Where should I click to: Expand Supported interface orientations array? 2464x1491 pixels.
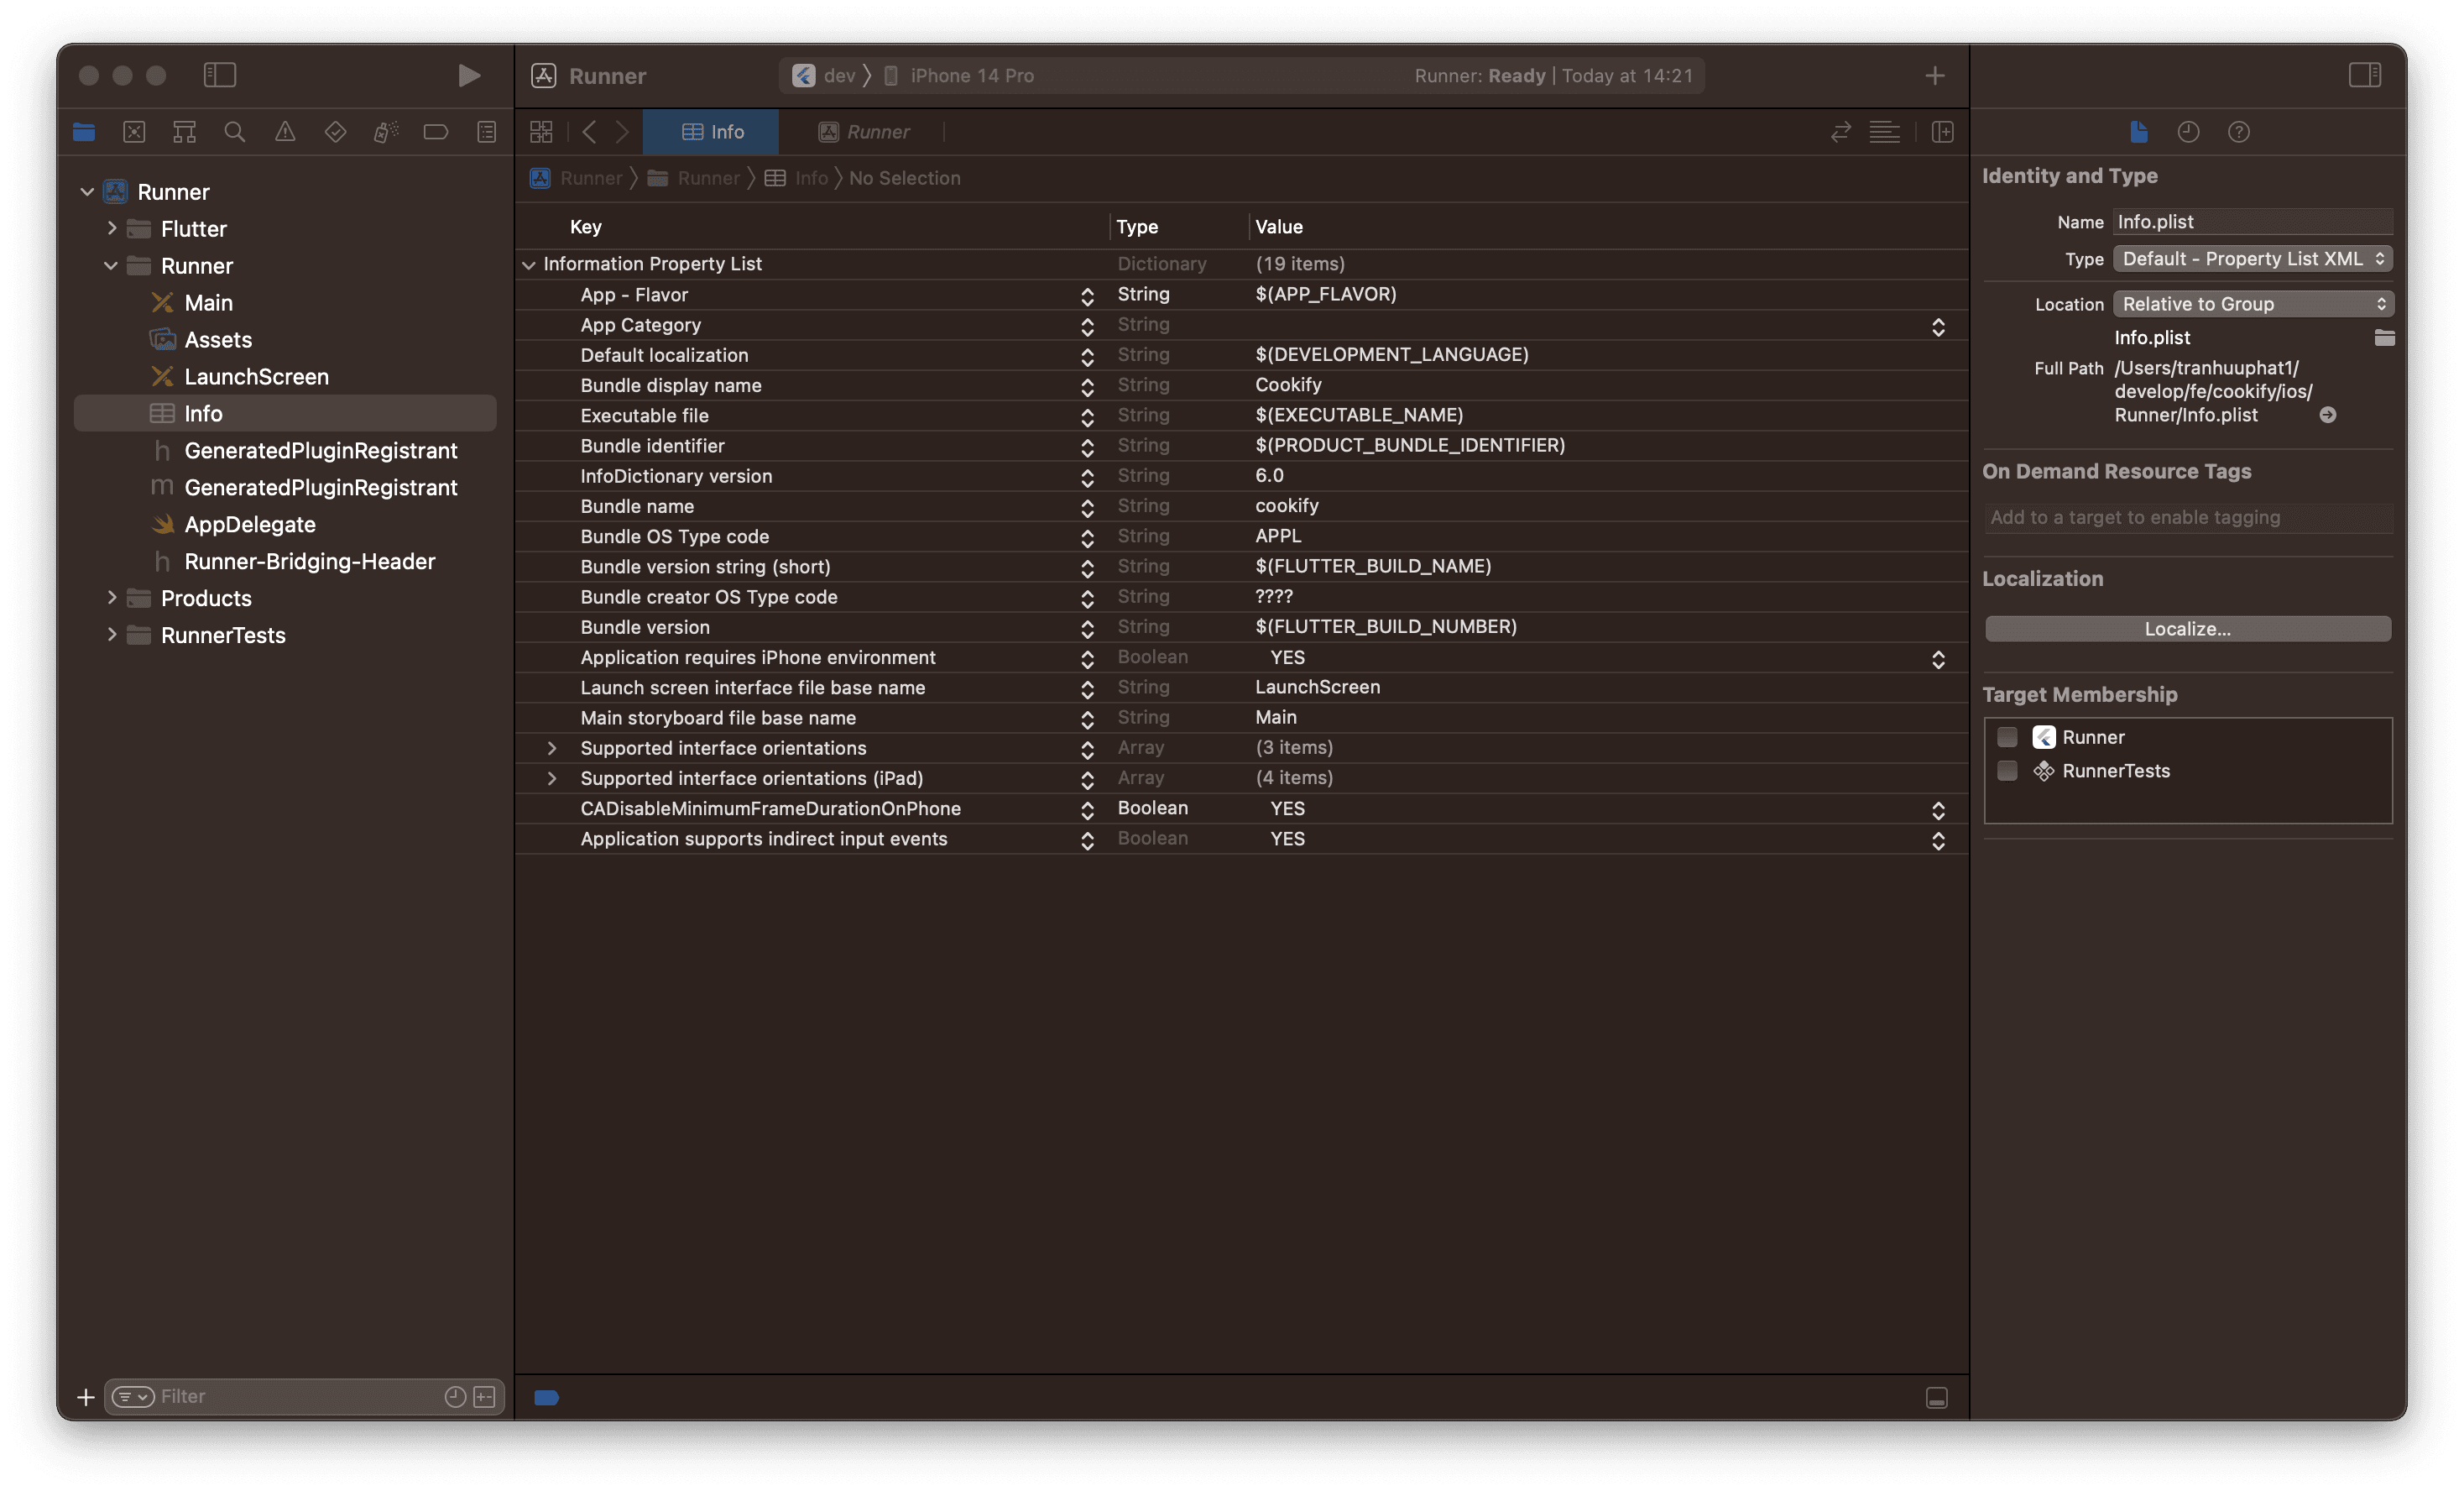coord(551,746)
